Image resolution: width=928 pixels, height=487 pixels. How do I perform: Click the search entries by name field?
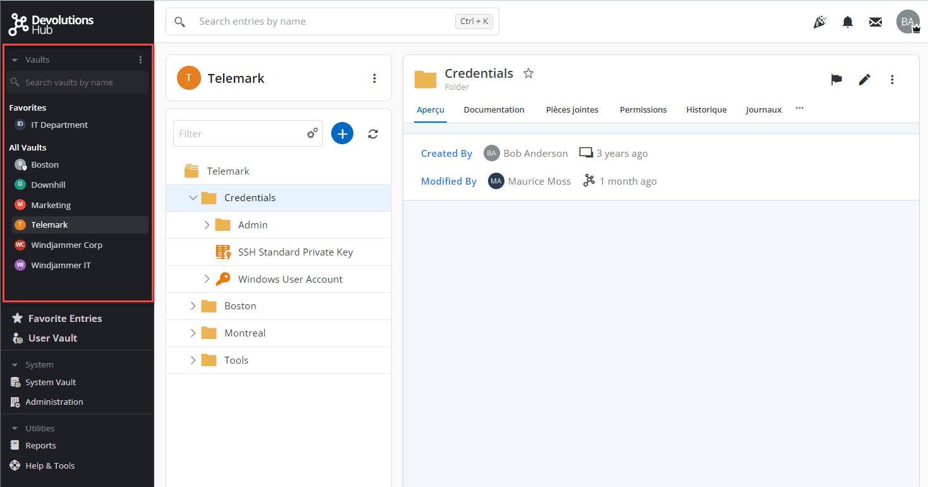[x=322, y=22]
